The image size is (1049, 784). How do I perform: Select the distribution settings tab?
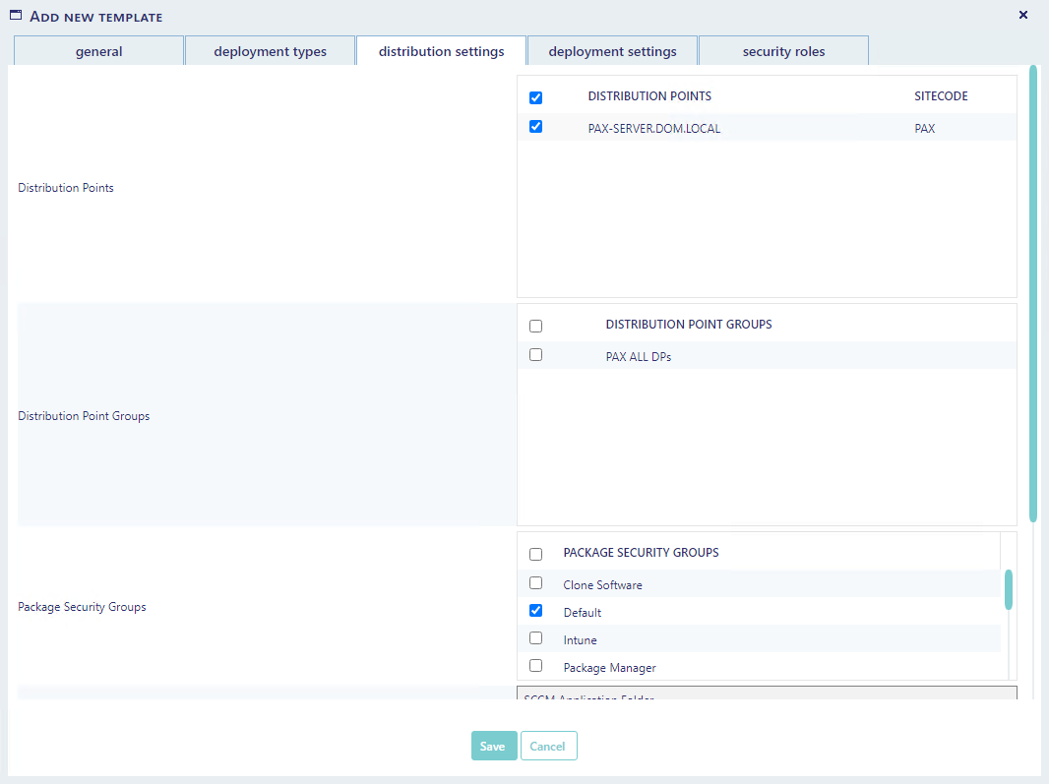click(441, 51)
